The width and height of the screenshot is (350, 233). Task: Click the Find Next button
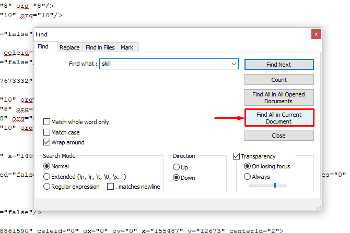click(279, 65)
